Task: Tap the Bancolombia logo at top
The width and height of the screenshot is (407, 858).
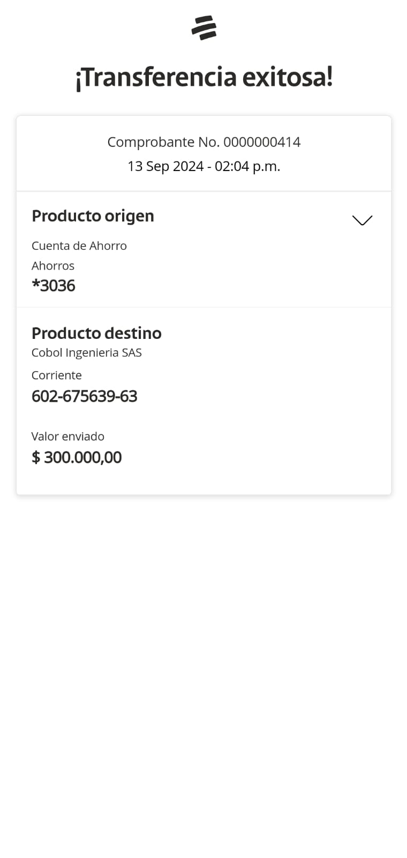Action: [x=204, y=28]
